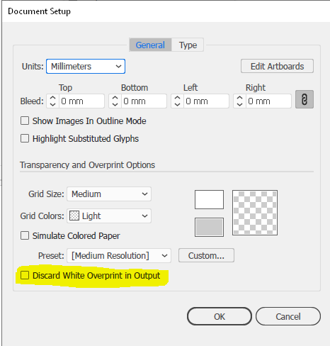Enable Show Images In Outline Mode

coord(25,121)
